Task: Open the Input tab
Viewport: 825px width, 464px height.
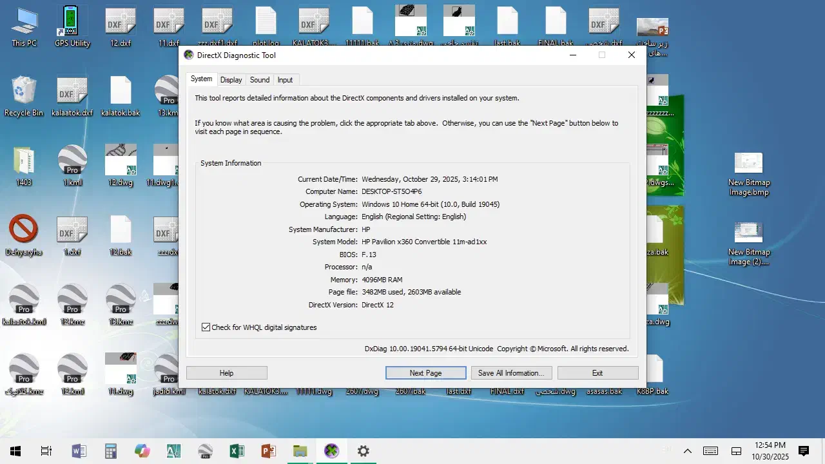Action: pos(285,80)
